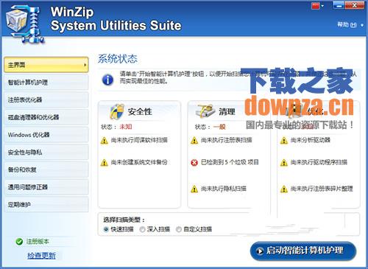Click the 系统状态 heading
Image resolution: width=368 pixels, height=269 pixels.
click(x=118, y=59)
